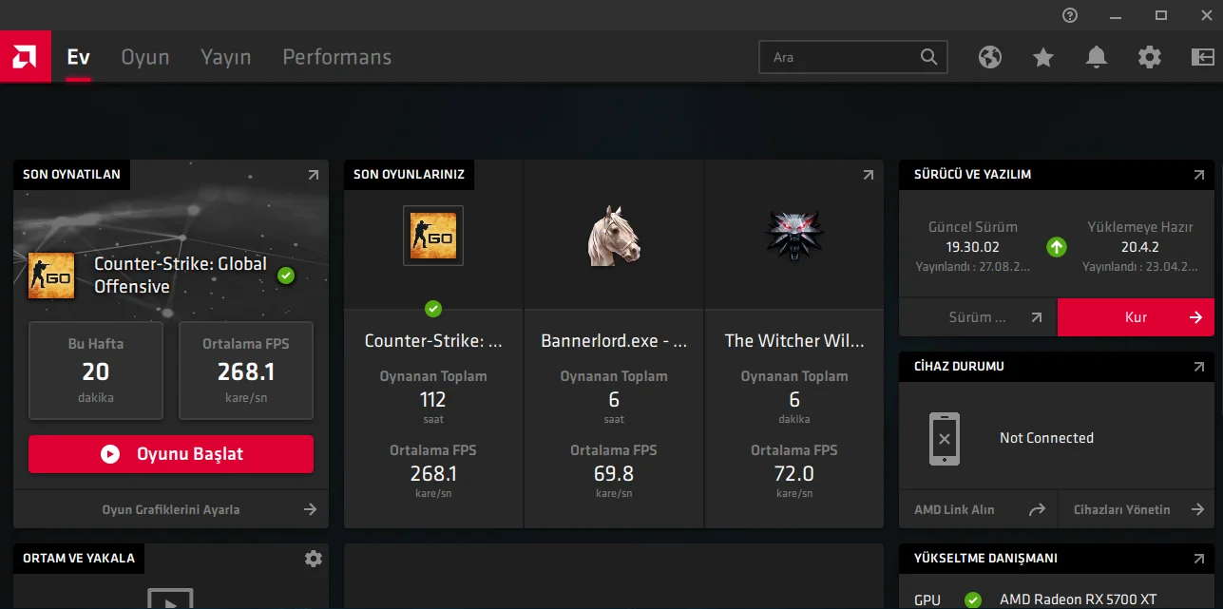
Task: Expand the Son Oynatılan panel arrow
Action: (x=314, y=175)
